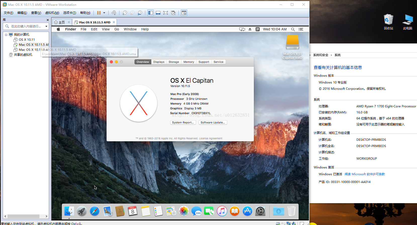The height and width of the screenshot is (225, 417).
Task: Close the About This Mac window red button
Action: 111,62
